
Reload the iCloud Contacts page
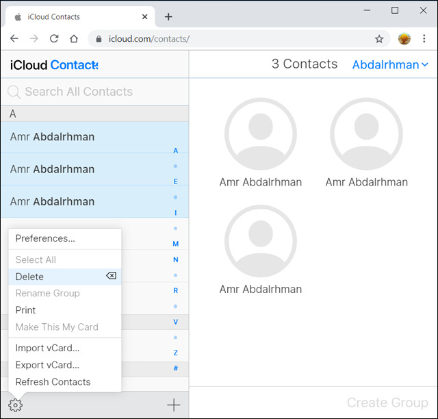pyautogui.click(x=54, y=39)
